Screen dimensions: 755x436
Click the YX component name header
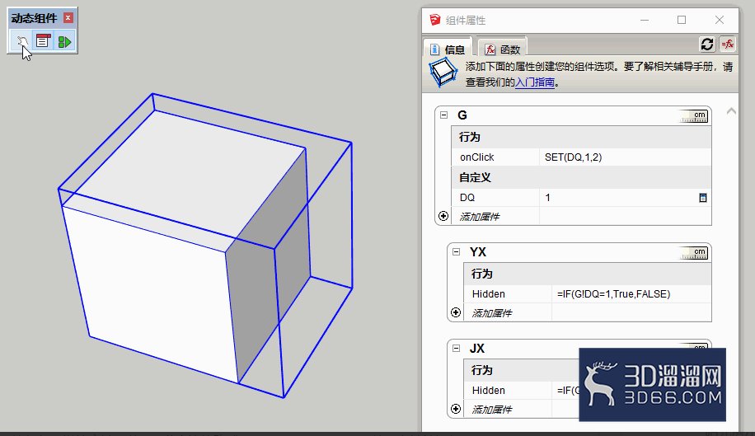tap(478, 251)
